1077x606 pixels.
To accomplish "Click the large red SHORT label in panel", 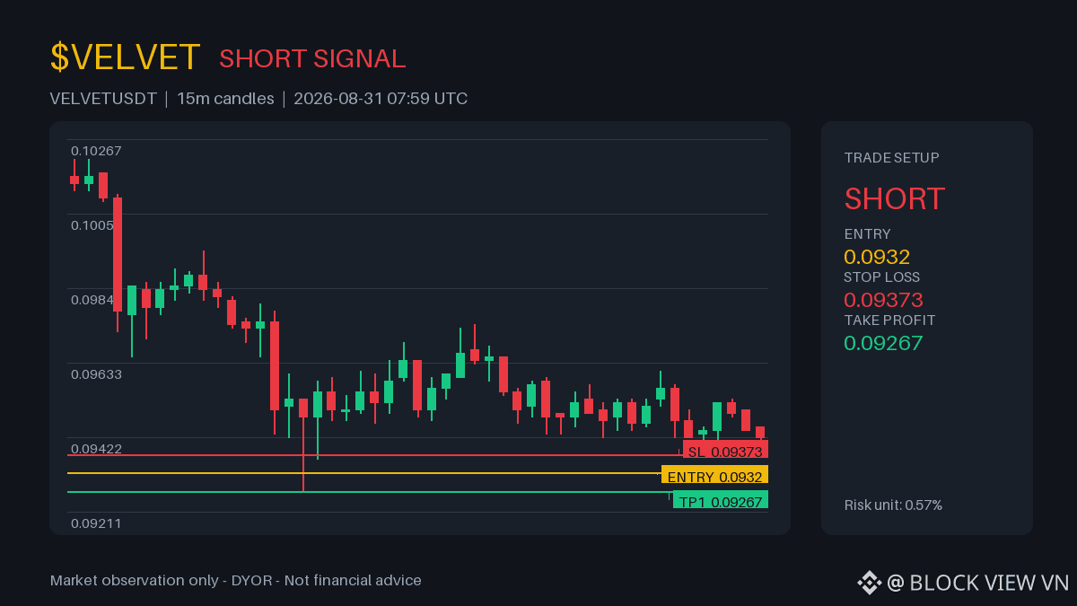I will (895, 198).
